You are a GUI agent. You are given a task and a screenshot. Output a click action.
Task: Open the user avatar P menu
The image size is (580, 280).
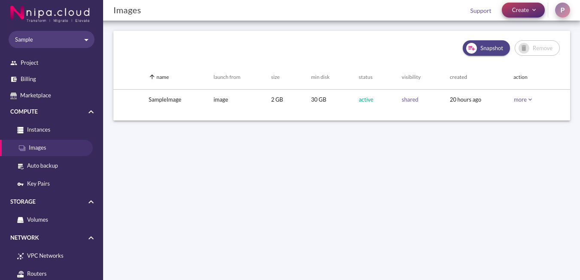pyautogui.click(x=562, y=10)
